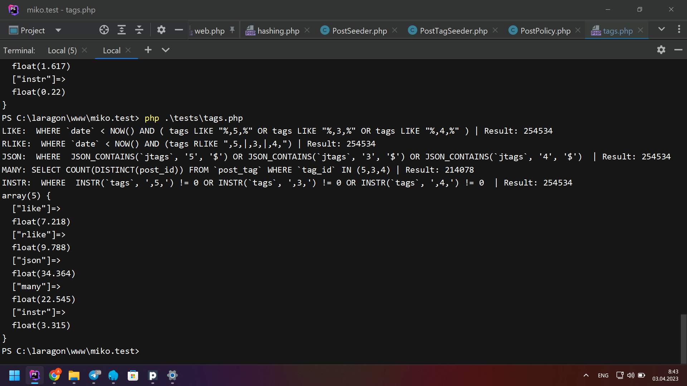Open editor tab more options menu
Screen dimensions: 687x386
pos(679,29)
